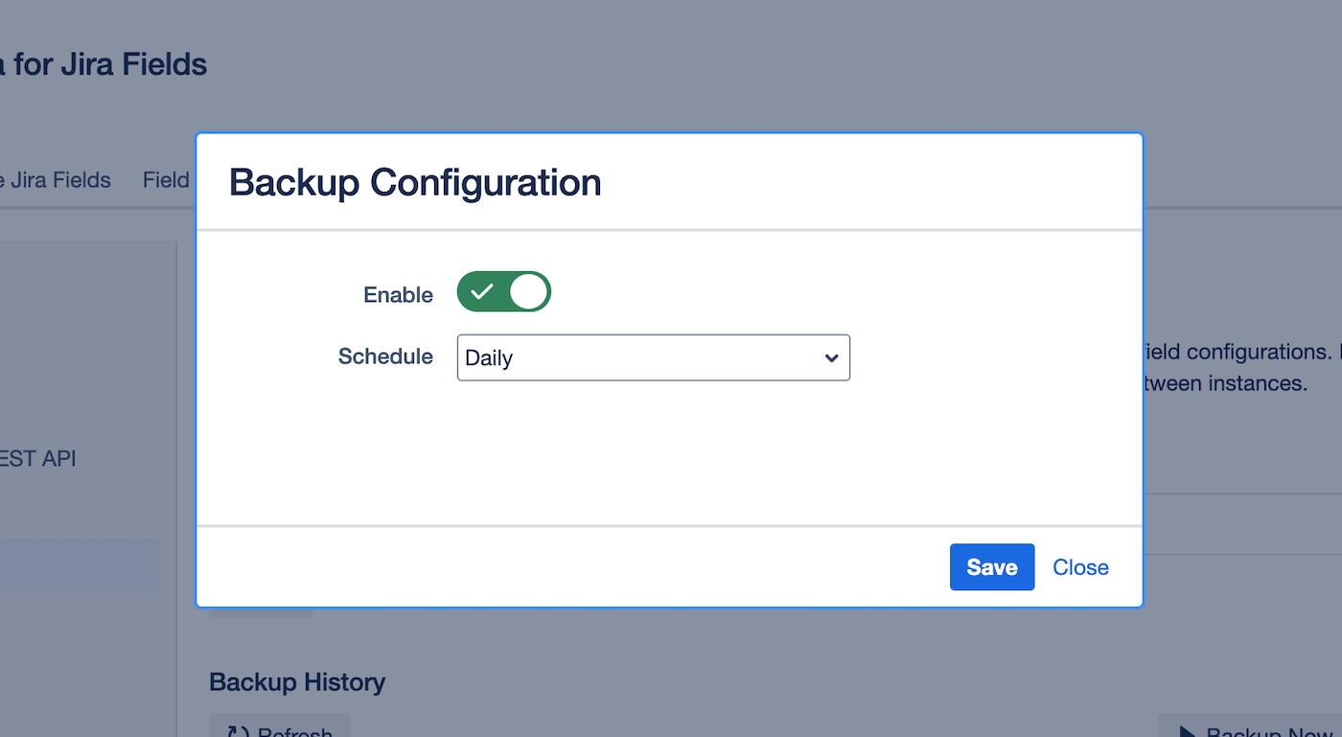Select the REST API sidebar item
The height and width of the screenshot is (737, 1342).
pyautogui.click(x=38, y=459)
